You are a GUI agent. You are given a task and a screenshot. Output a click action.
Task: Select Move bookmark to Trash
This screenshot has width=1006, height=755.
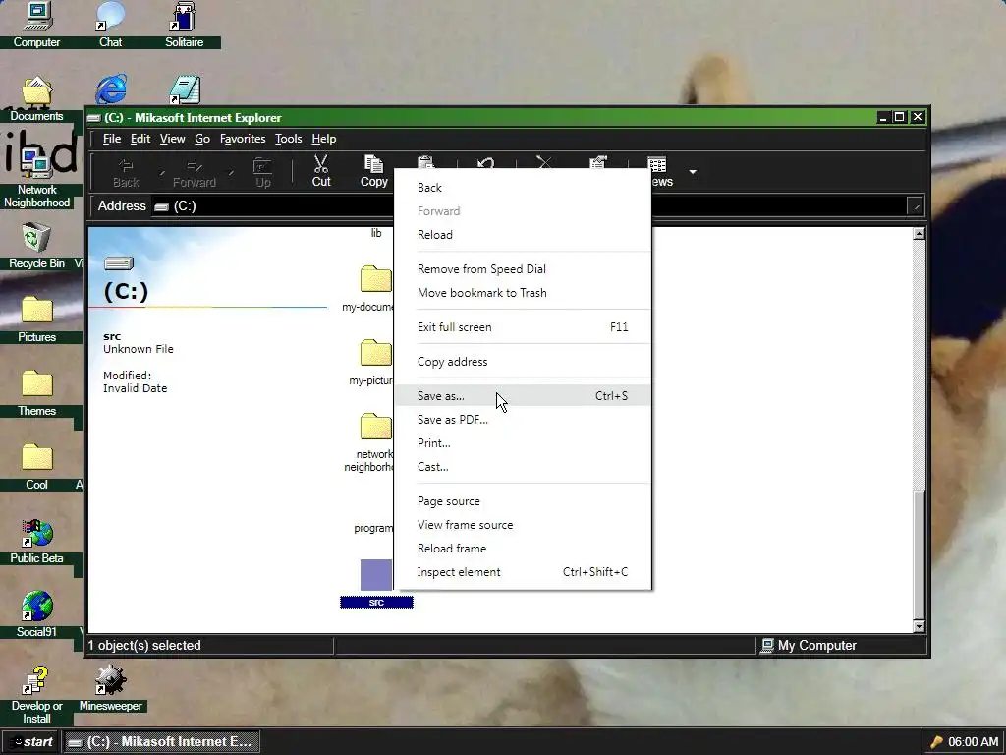pyautogui.click(x=523, y=293)
